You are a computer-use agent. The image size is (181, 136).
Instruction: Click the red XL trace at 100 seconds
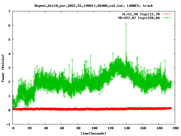pos(94,109)
